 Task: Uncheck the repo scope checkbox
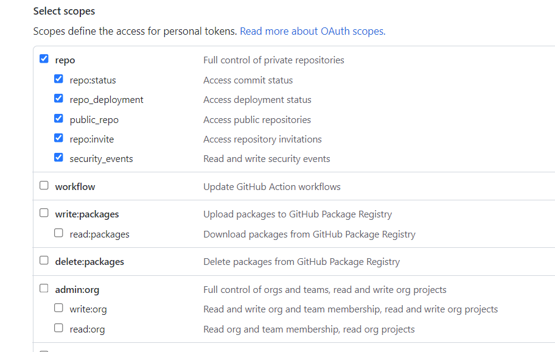[x=44, y=58]
